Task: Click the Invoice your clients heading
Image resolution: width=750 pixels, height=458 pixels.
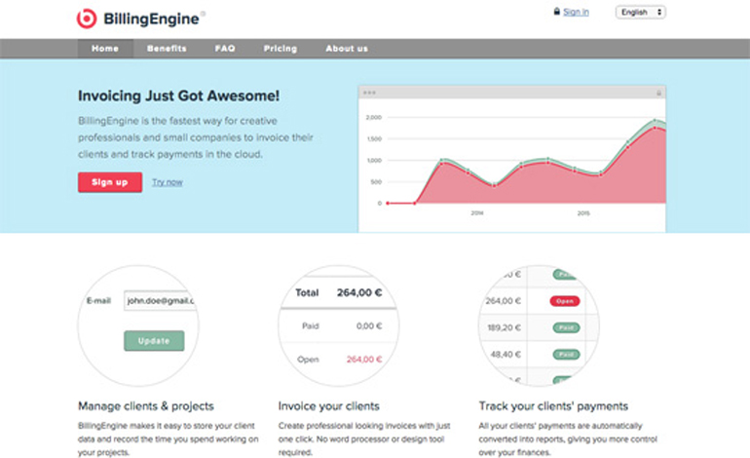Action: click(329, 406)
